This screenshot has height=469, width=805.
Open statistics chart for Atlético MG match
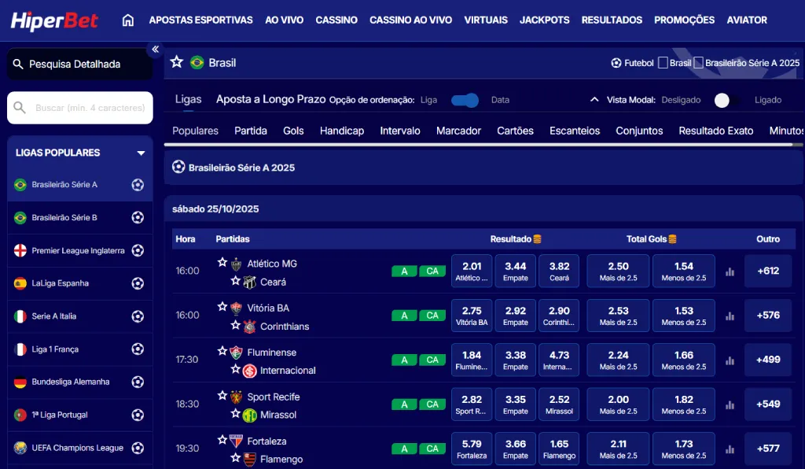coord(730,271)
